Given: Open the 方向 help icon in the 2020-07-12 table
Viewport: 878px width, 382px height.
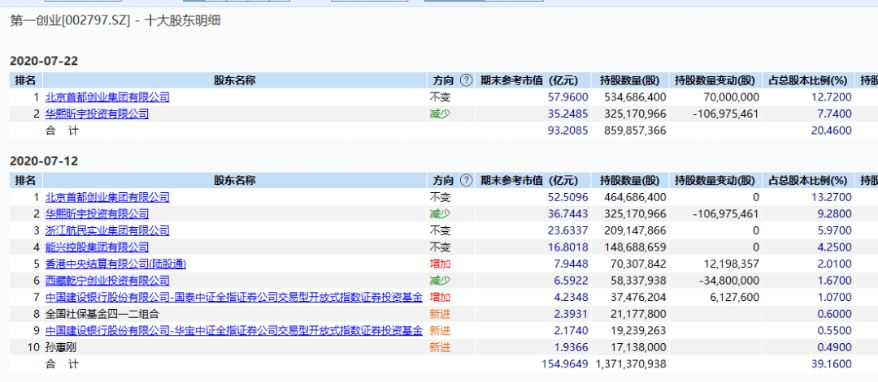Looking at the screenshot, I should 466,180.
